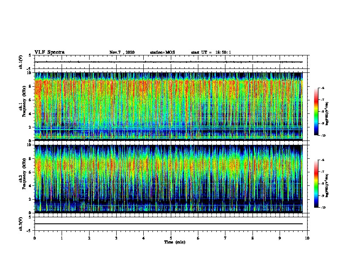
Task: Click the "5" volt tick of ch.1(V) panel
Action: click(30, 55)
